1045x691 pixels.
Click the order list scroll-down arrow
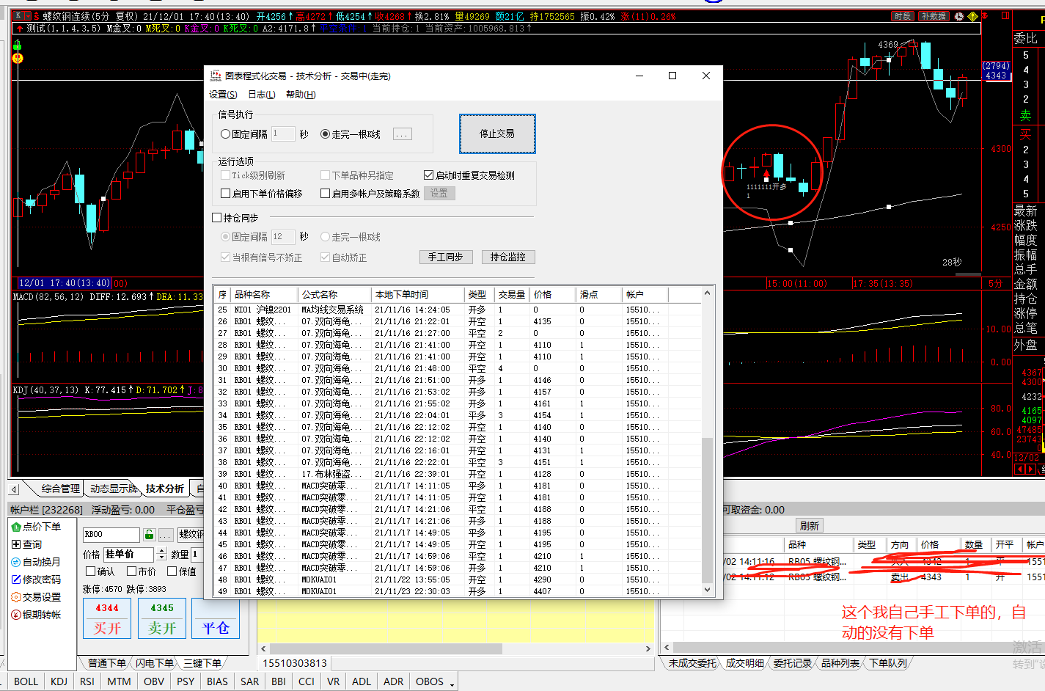(x=707, y=589)
